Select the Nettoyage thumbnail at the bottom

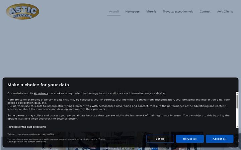[x=50, y=141]
